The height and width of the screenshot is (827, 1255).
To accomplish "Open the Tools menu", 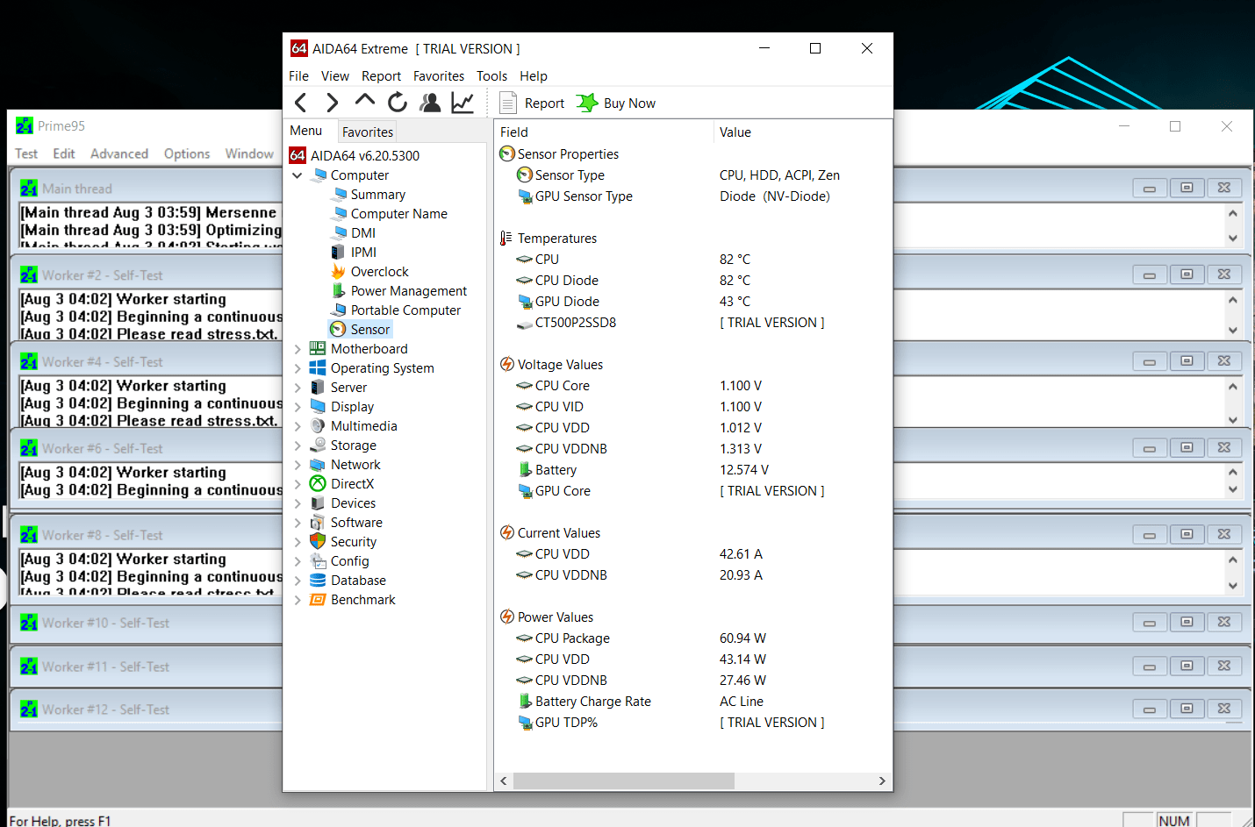I will point(491,76).
